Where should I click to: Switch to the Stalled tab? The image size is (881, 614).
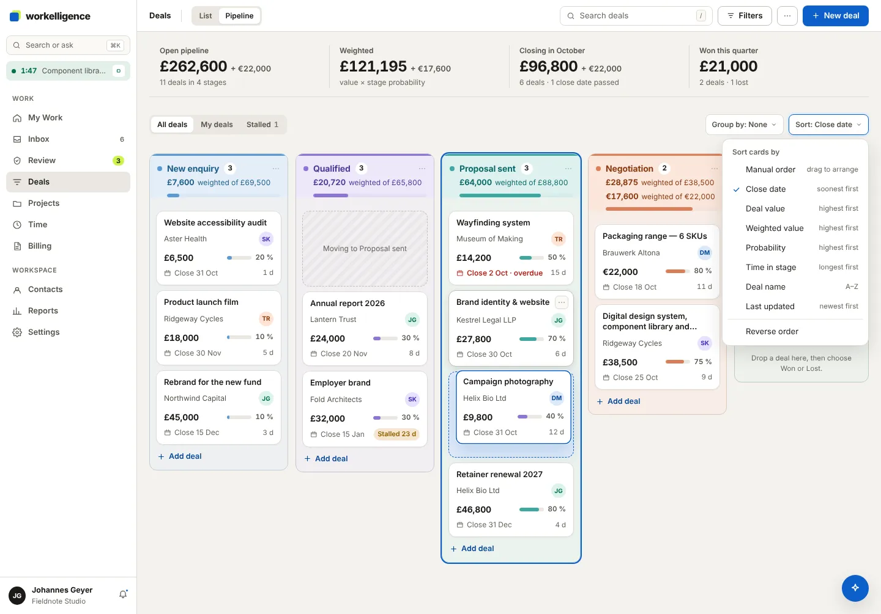click(x=262, y=125)
